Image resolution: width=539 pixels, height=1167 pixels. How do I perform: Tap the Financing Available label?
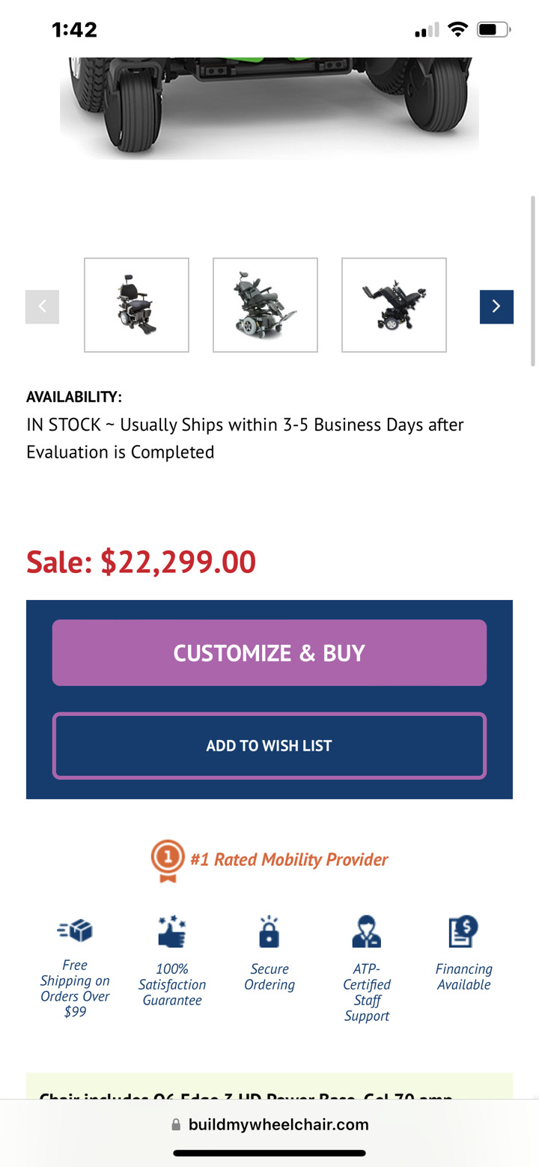click(x=463, y=977)
